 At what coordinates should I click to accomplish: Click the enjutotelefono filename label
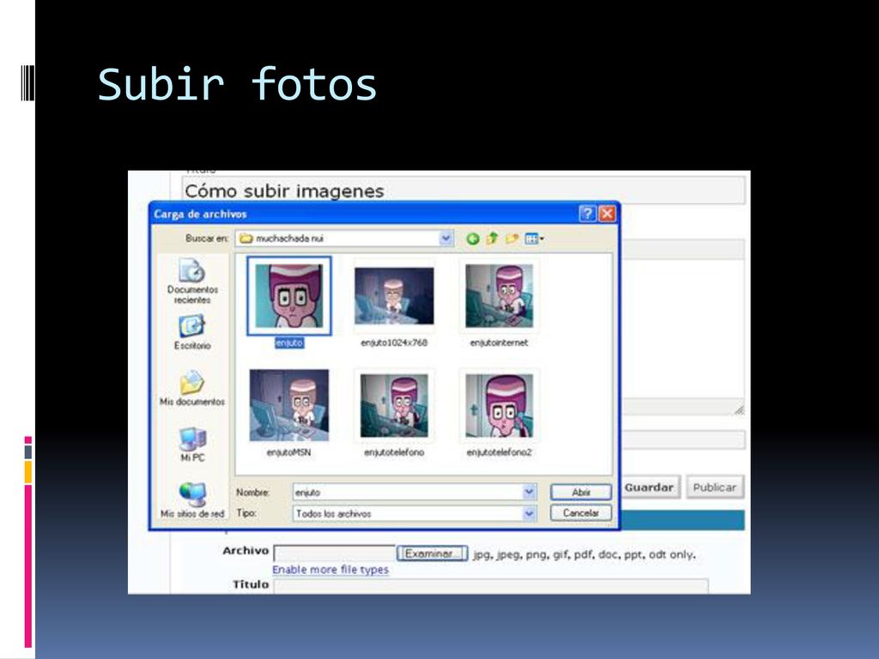tap(394, 452)
